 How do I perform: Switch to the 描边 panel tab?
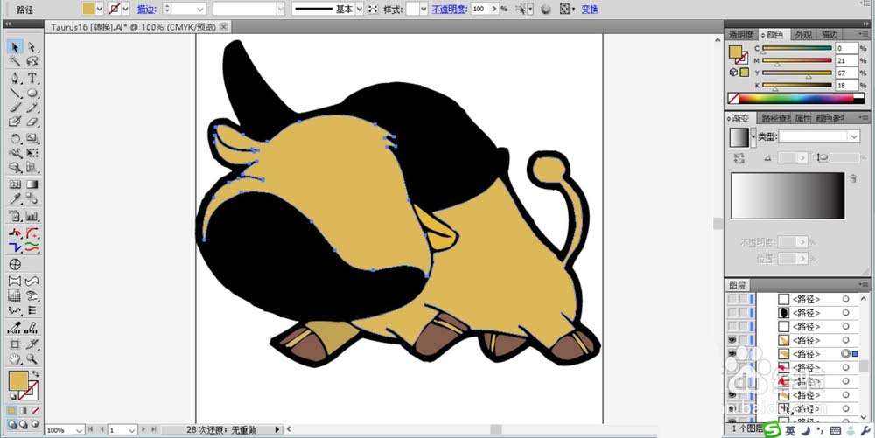(829, 35)
